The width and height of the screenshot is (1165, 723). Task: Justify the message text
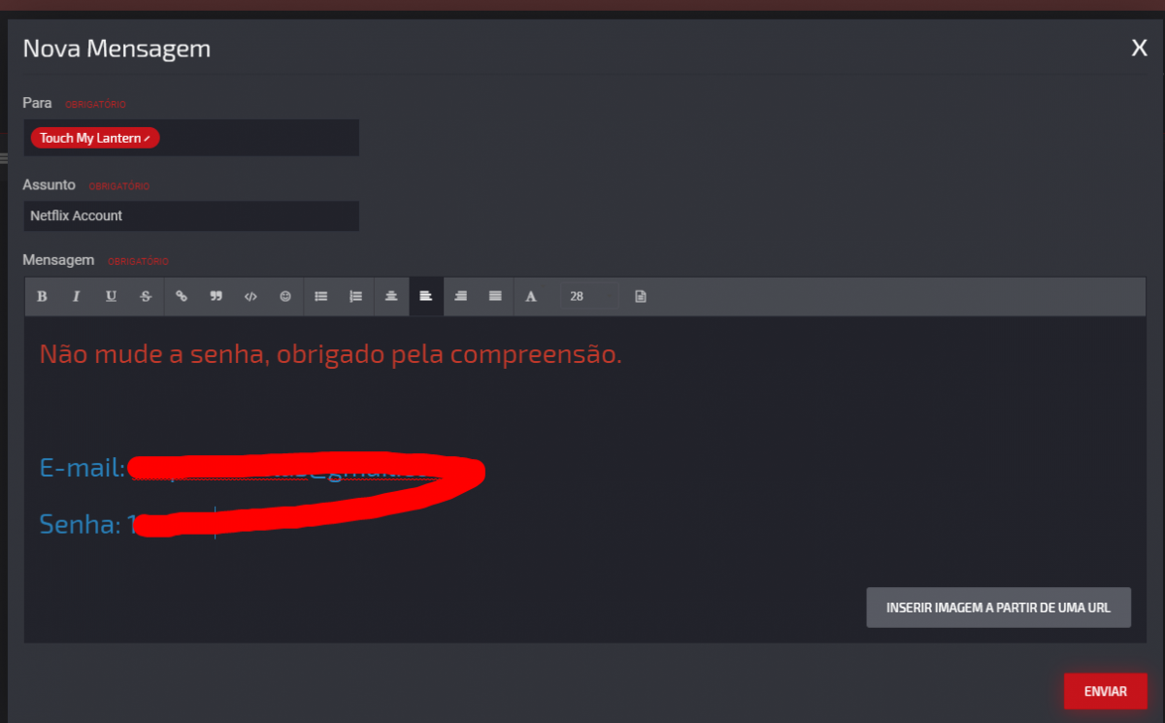point(496,296)
